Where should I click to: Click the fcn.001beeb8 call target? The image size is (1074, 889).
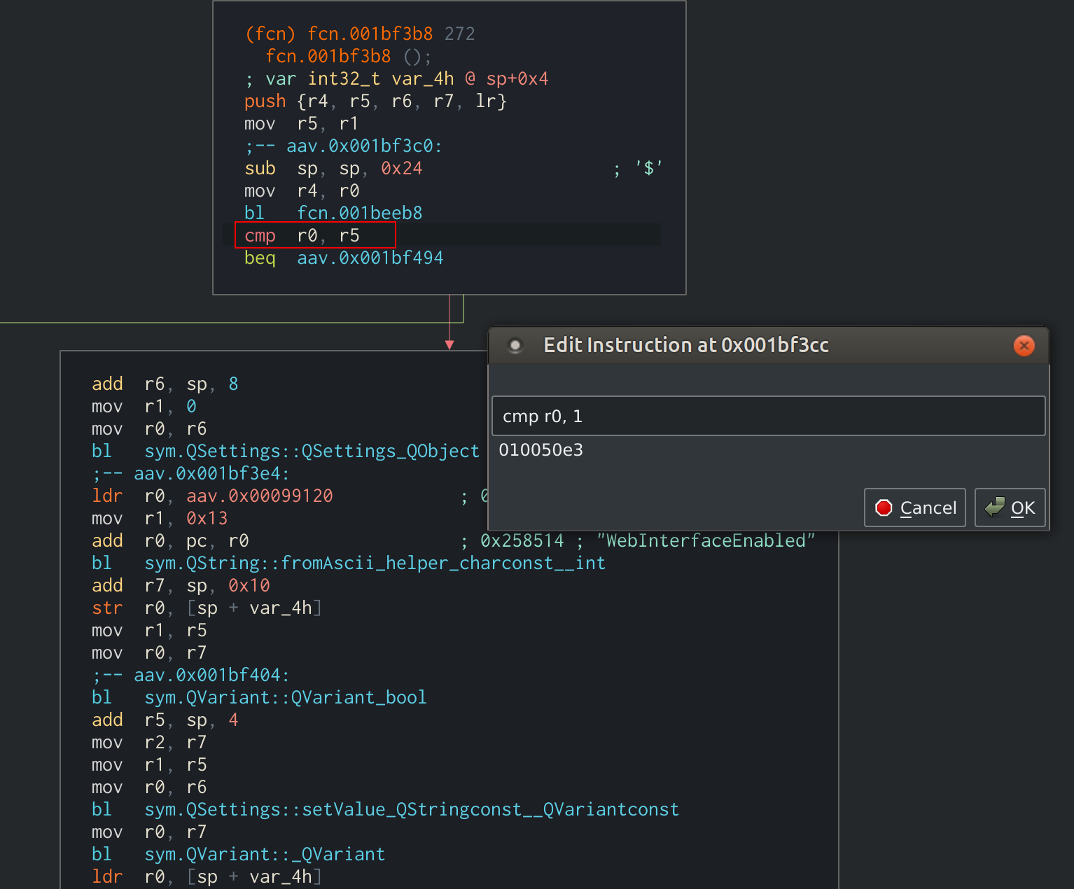(x=359, y=213)
